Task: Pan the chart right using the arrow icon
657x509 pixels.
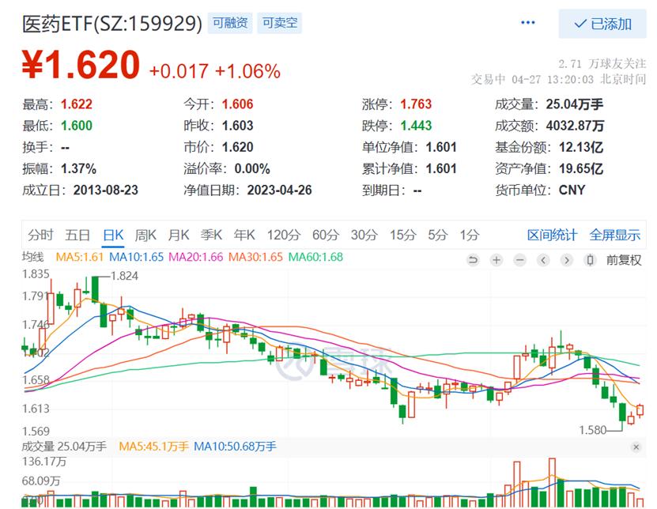Action: pyautogui.click(x=567, y=259)
